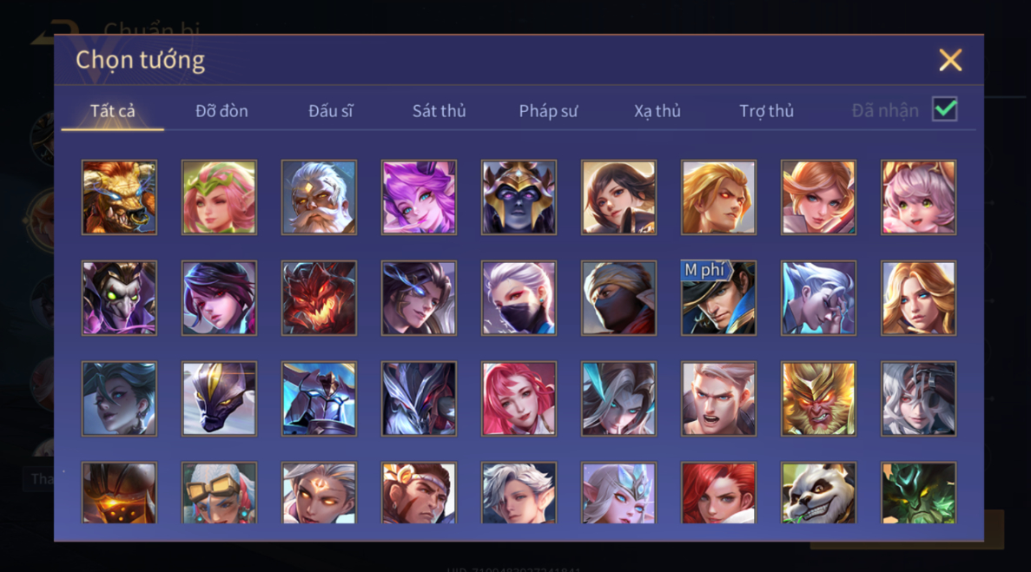Select the goggles-wearing hero portrait
1031x572 pixels.
pyautogui.click(x=219, y=492)
